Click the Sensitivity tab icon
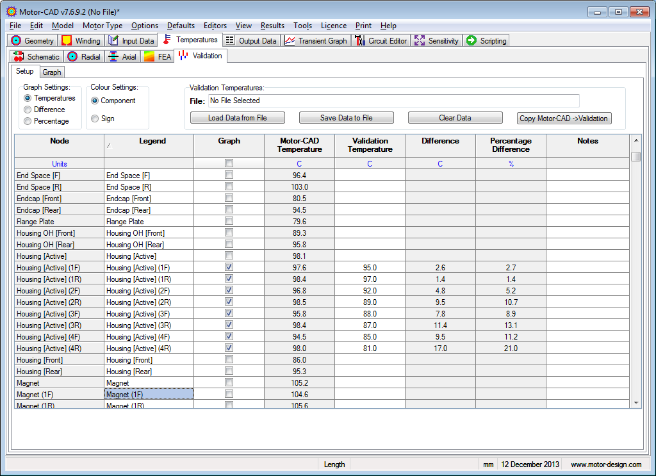 click(420, 40)
